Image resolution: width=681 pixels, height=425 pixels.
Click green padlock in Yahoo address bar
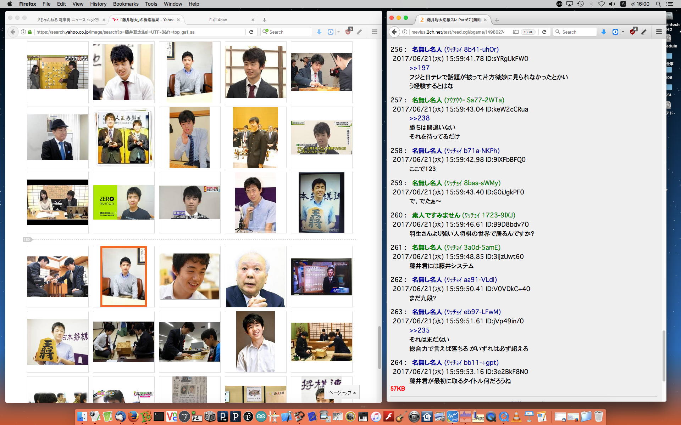[30, 32]
